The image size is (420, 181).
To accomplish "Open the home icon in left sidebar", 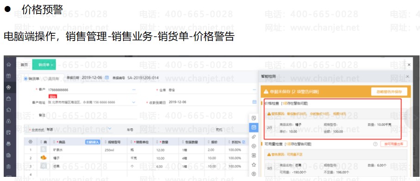I will pos(9,65).
